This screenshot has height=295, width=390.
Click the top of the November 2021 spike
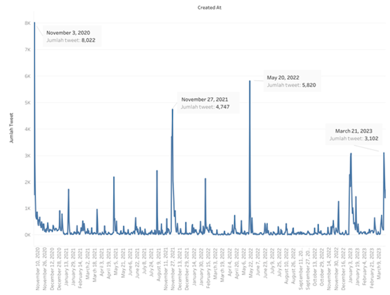tap(172, 109)
